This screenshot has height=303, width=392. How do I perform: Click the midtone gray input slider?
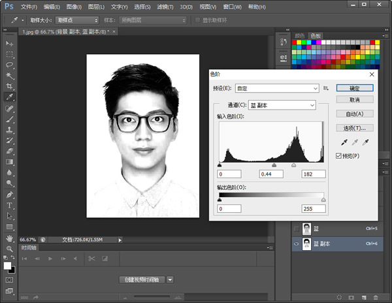tap(274, 166)
